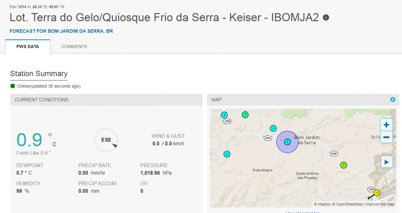Click the ESE wind direction compass

pyautogui.click(x=107, y=140)
